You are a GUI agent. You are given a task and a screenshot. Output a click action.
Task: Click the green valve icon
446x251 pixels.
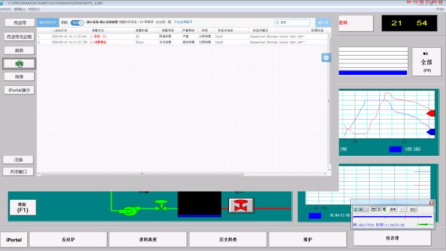tap(161, 205)
